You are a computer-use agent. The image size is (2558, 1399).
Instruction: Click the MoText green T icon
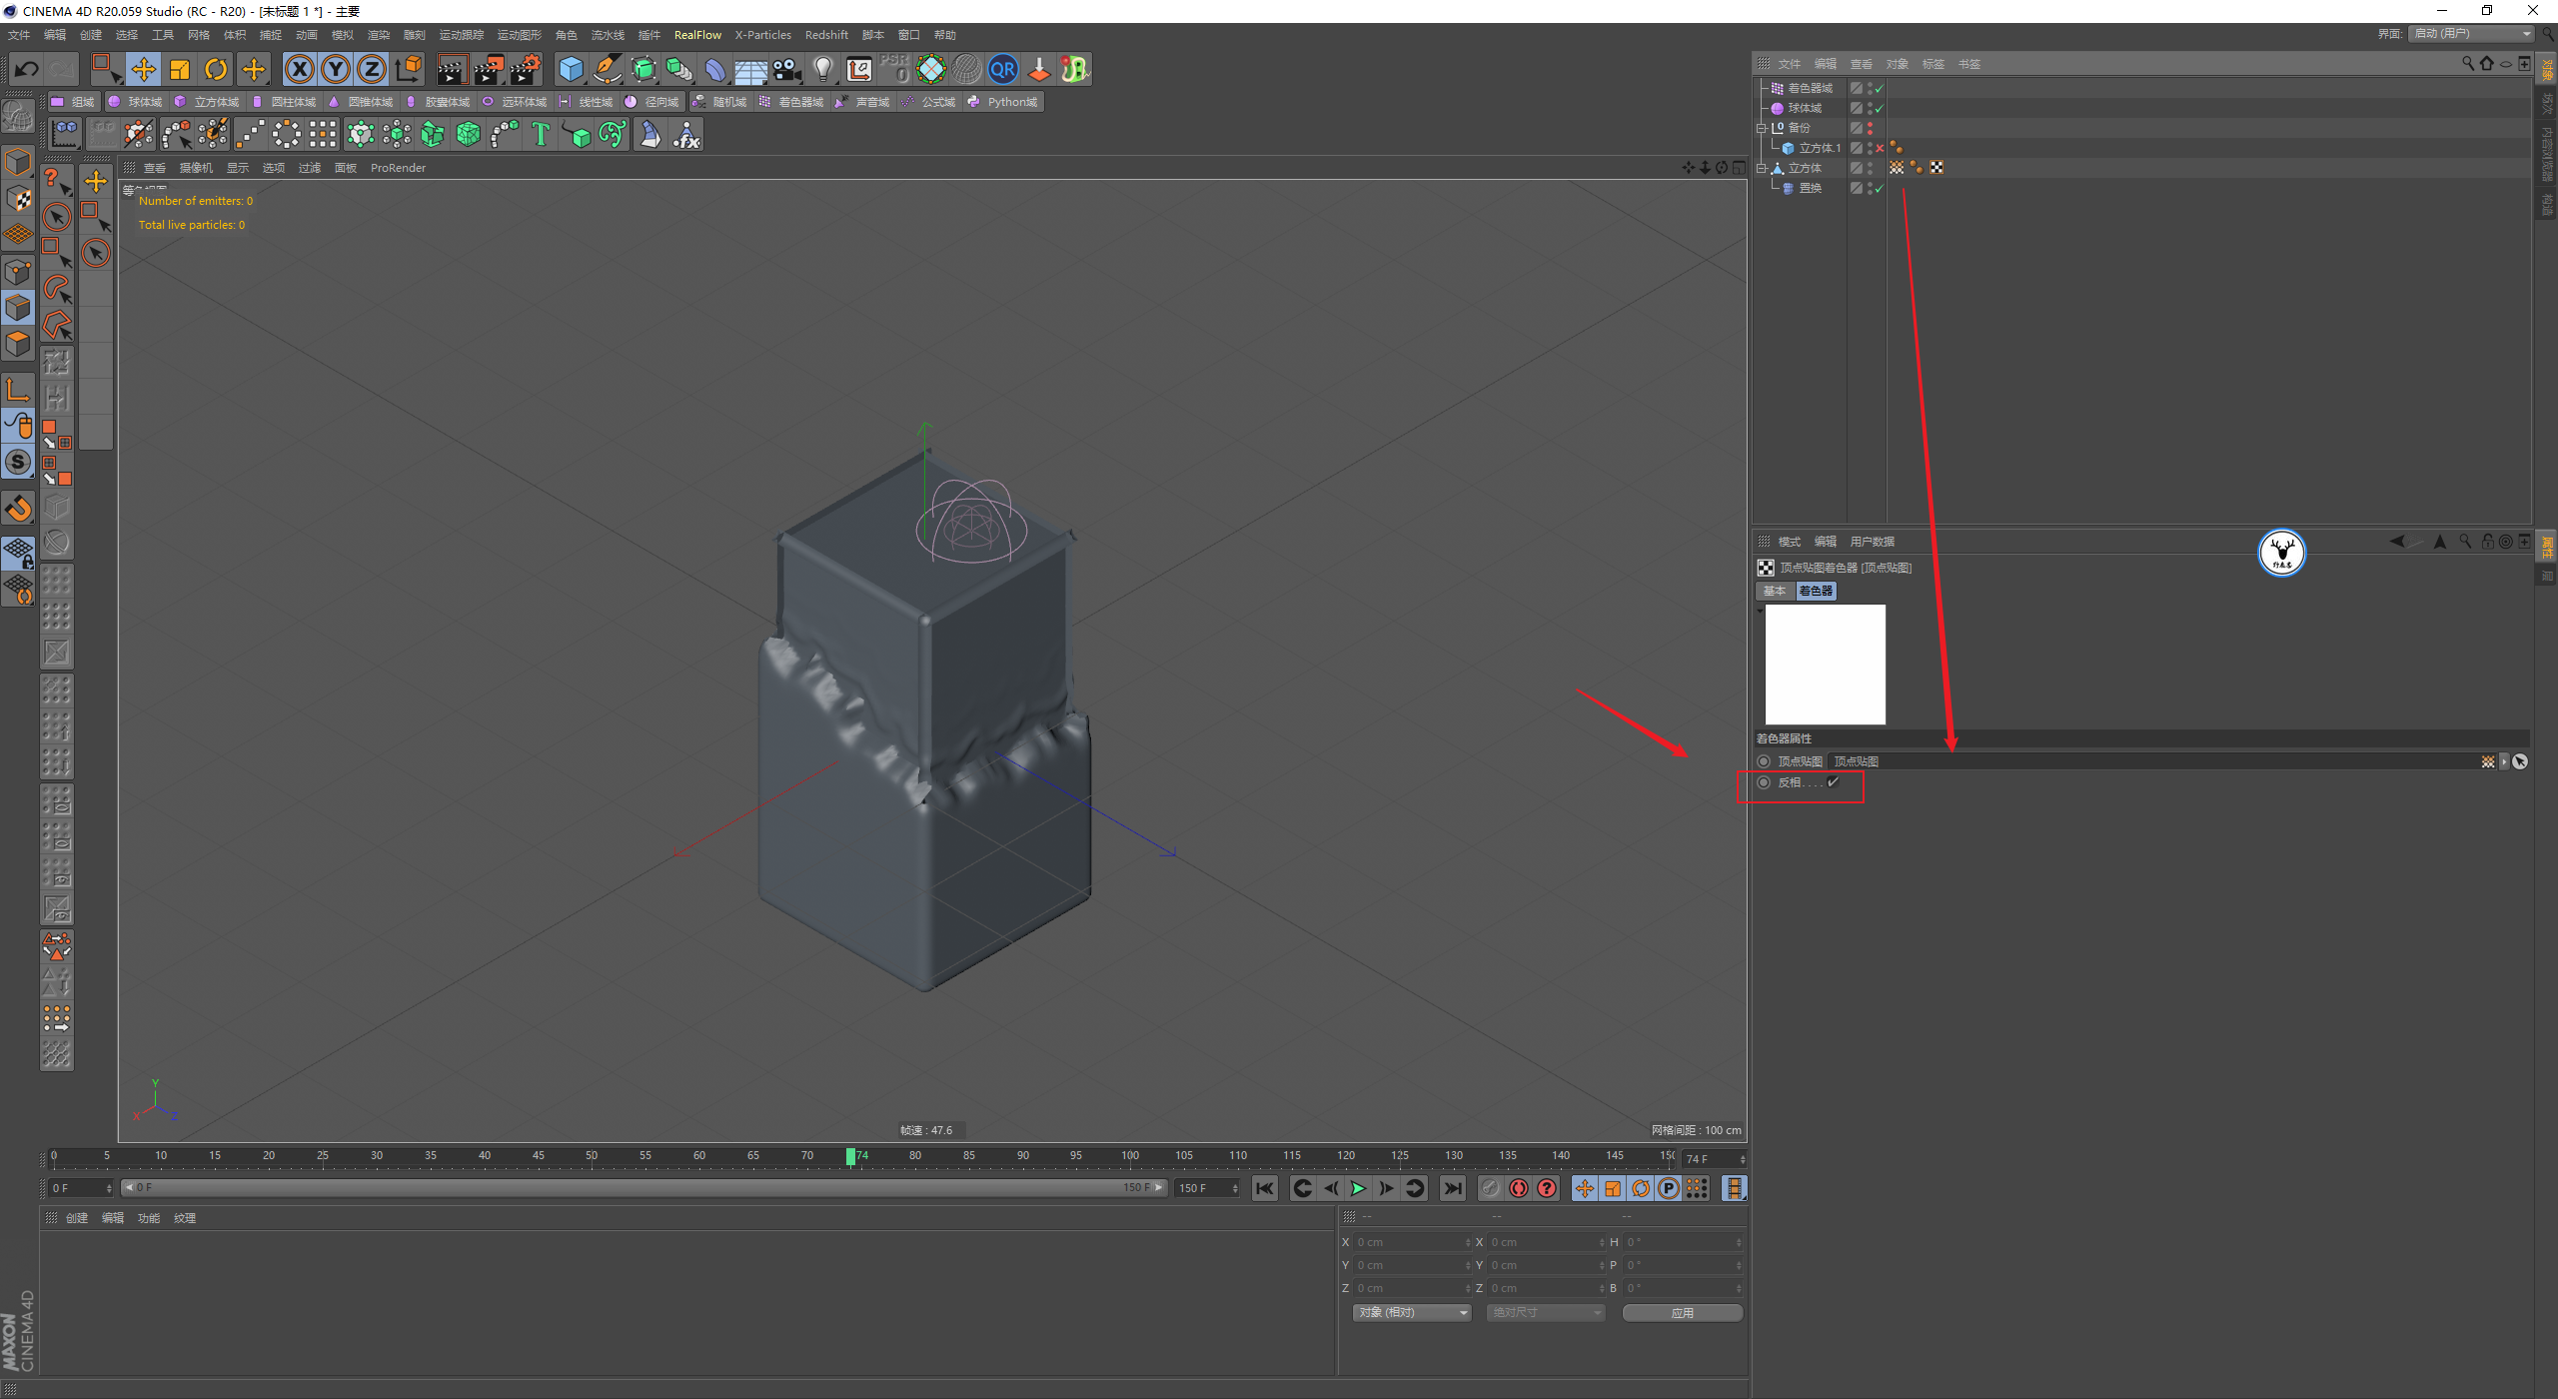[x=541, y=134]
